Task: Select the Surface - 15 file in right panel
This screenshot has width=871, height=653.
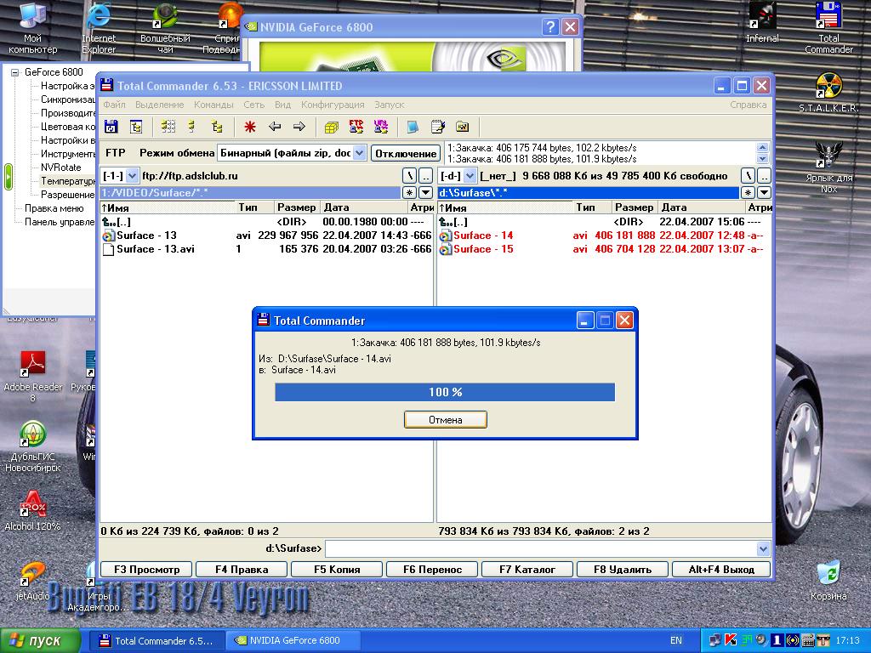Action: 605,249
